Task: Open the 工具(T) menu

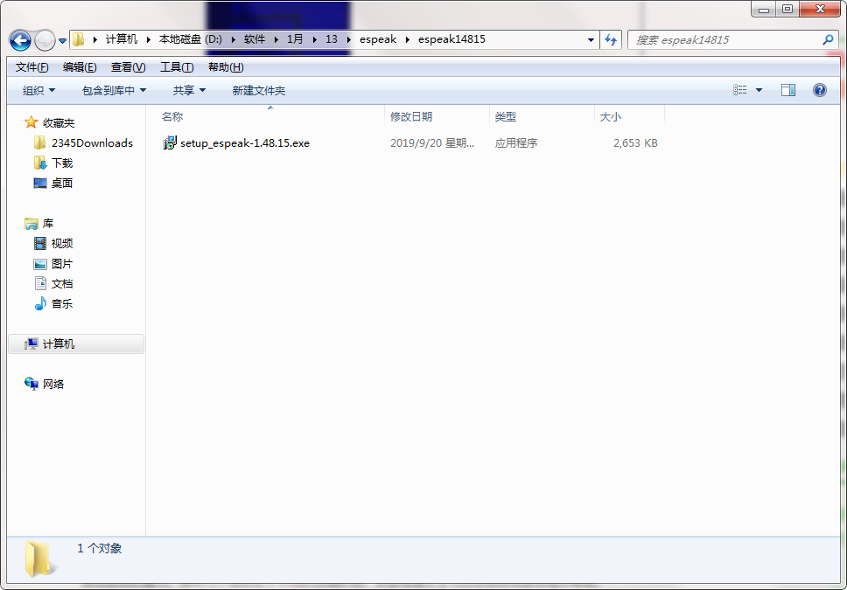Action: 177,67
